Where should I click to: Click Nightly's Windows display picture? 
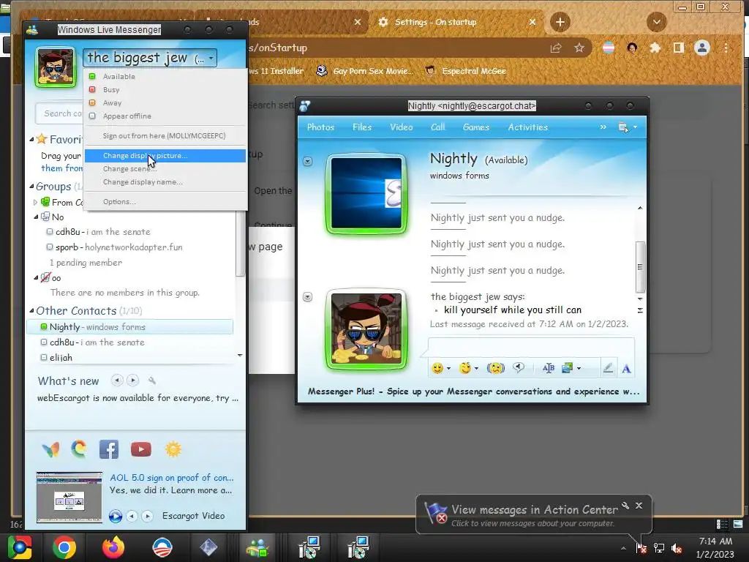click(x=366, y=193)
